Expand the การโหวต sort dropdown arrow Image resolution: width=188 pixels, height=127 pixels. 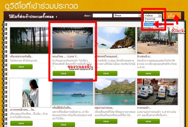[160, 16]
